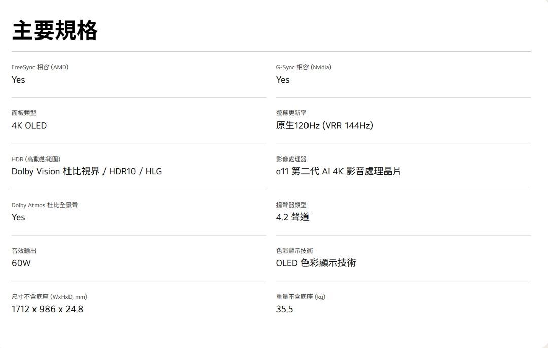Select the 60W audio output value
Image resolution: width=548 pixels, height=348 pixels.
[21, 263]
